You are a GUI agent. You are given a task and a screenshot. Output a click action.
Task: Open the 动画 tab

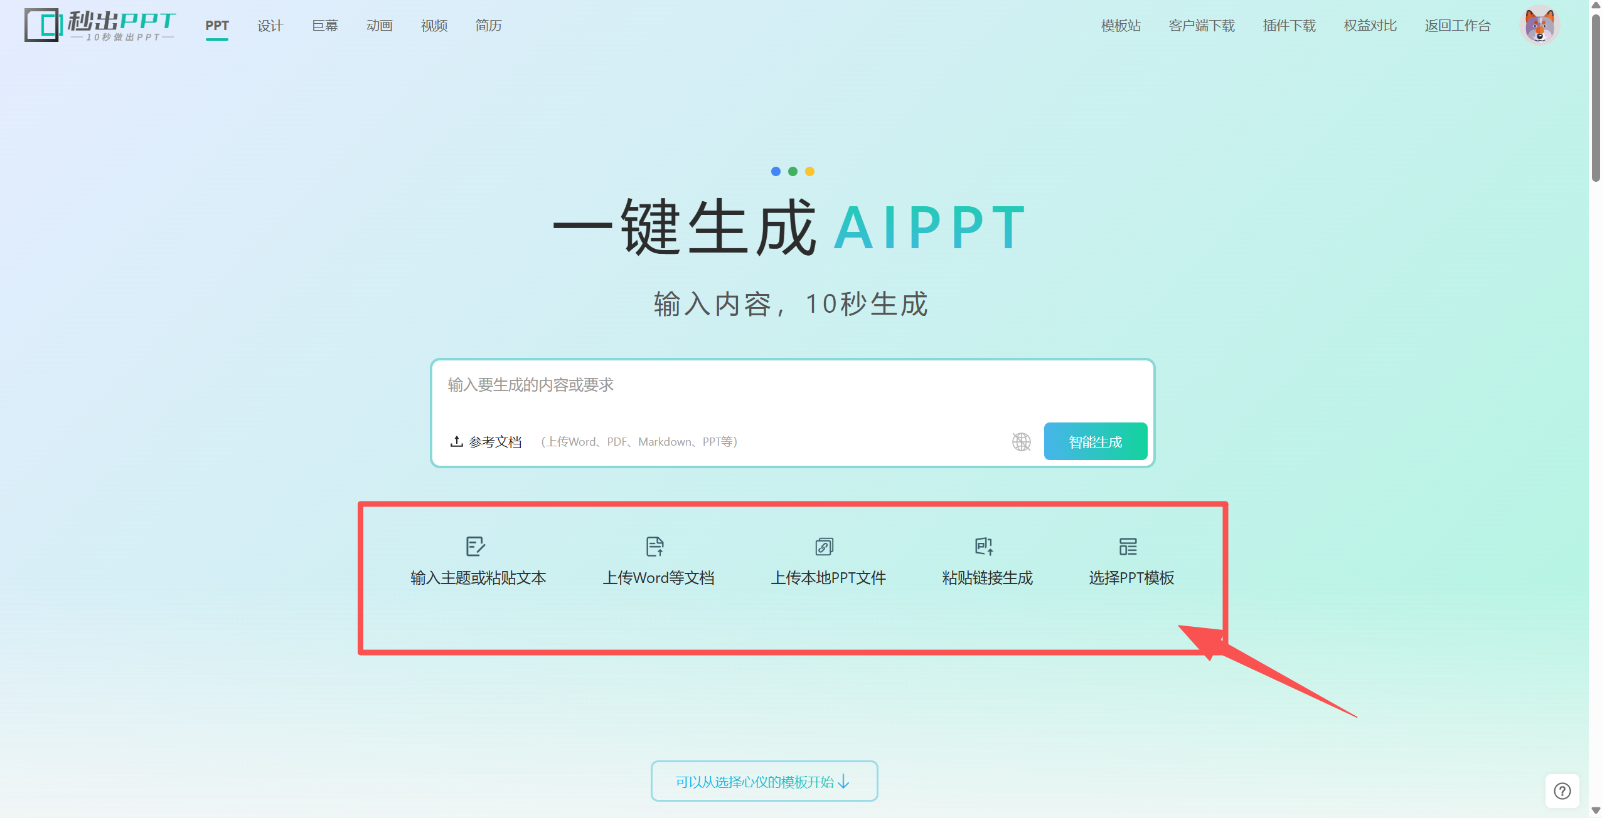(x=379, y=26)
